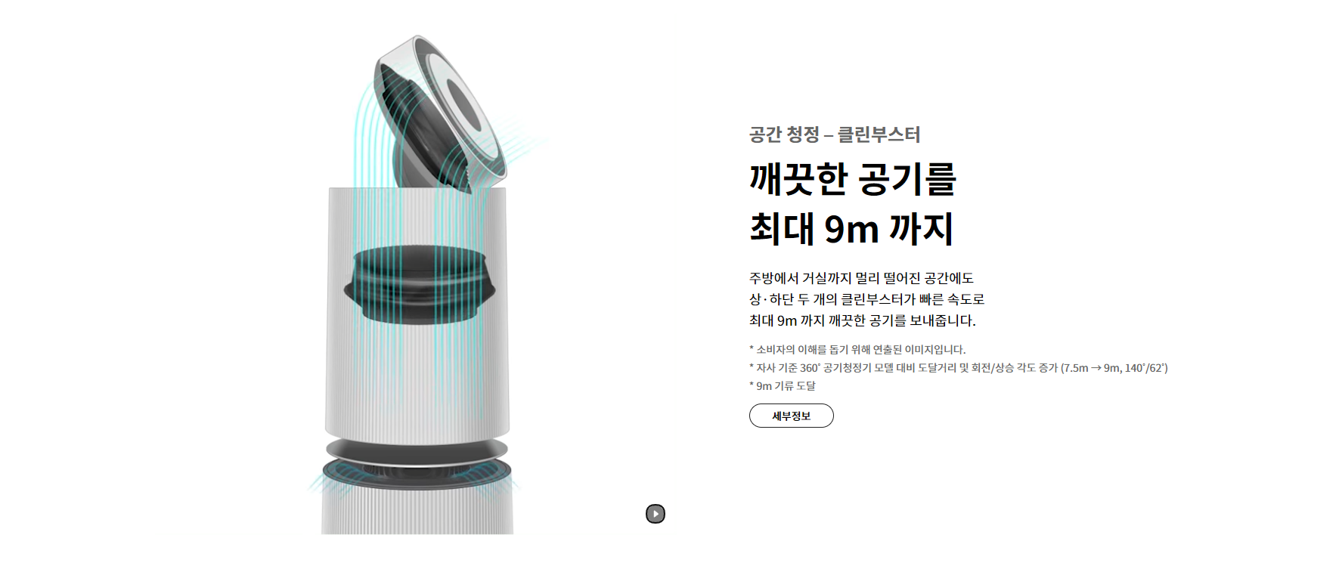Click 최대 9m 까지 깨끗한 공기를 보내줍니다 line
Viewport: 1339px width, 572px height.
click(863, 320)
